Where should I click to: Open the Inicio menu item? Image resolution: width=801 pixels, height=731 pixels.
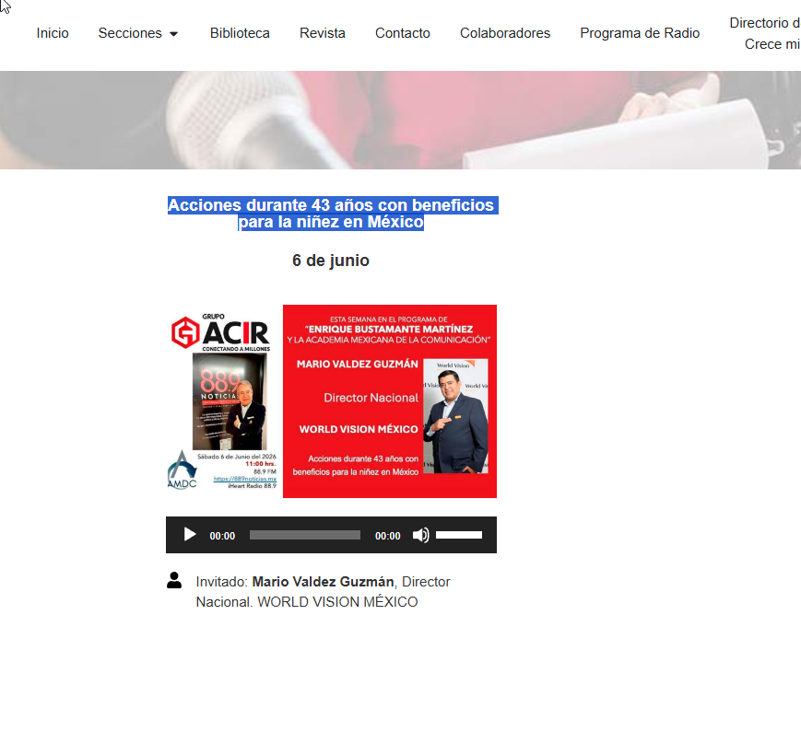point(53,33)
